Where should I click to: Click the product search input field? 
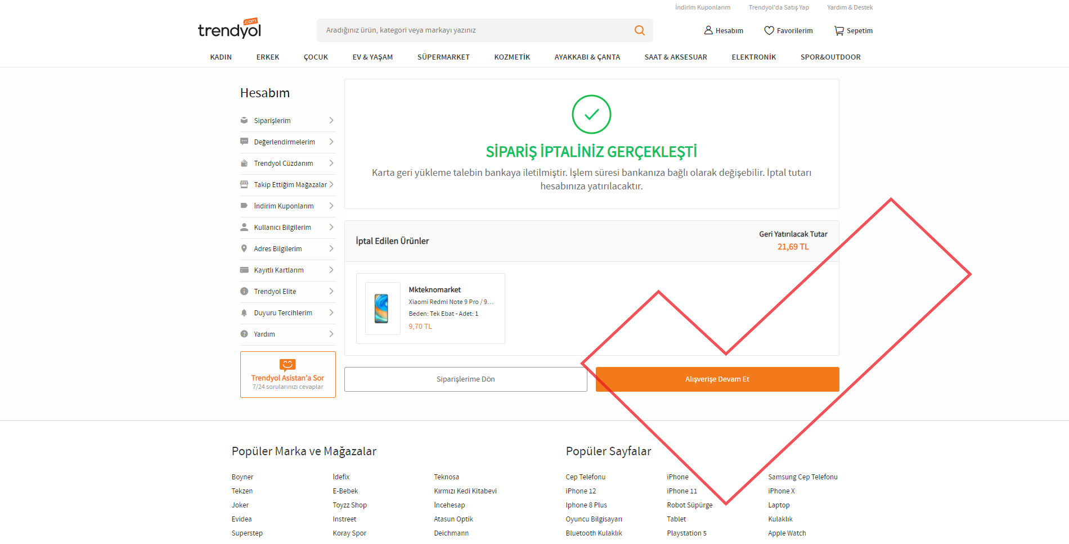tap(473, 30)
